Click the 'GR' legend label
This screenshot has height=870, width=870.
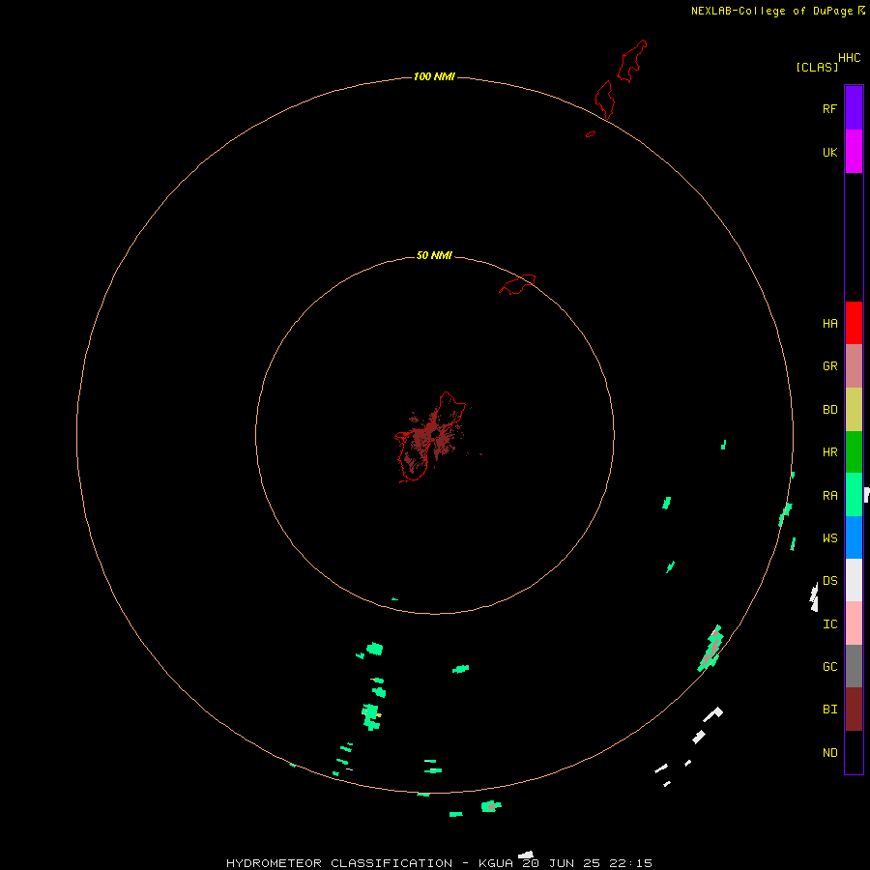tap(830, 366)
